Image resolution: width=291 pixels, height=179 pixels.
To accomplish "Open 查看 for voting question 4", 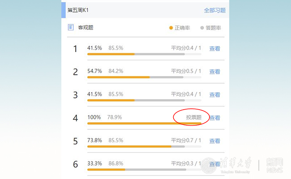I will 215,118.
